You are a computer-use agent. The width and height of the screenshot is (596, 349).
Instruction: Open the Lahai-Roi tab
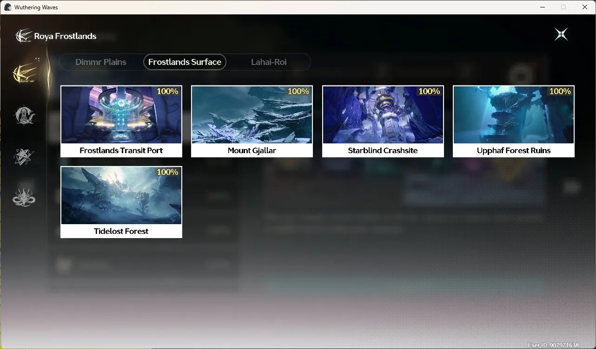click(269, 62)
